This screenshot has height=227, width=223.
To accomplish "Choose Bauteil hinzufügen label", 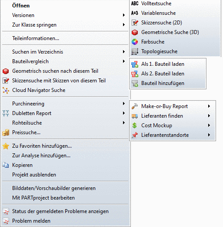I will pyautogui.click(x=163, y=83).
